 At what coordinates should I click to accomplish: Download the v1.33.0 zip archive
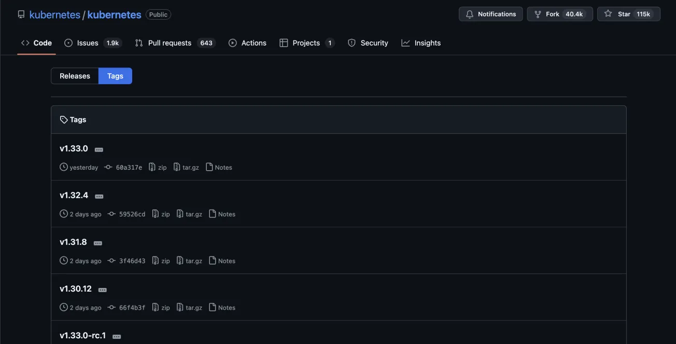tap(158, 168)
